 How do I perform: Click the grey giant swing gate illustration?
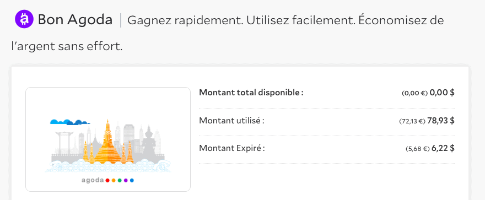point(64,142)
